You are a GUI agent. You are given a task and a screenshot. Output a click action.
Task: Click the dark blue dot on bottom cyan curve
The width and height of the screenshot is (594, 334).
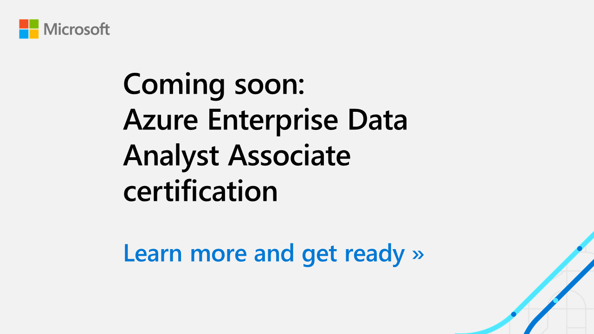pyautogui.click(x=513, y=314)
